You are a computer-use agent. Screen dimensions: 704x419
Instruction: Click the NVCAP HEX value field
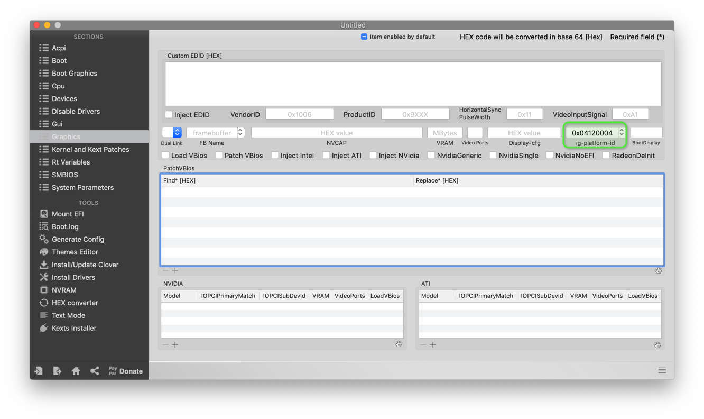337,133
